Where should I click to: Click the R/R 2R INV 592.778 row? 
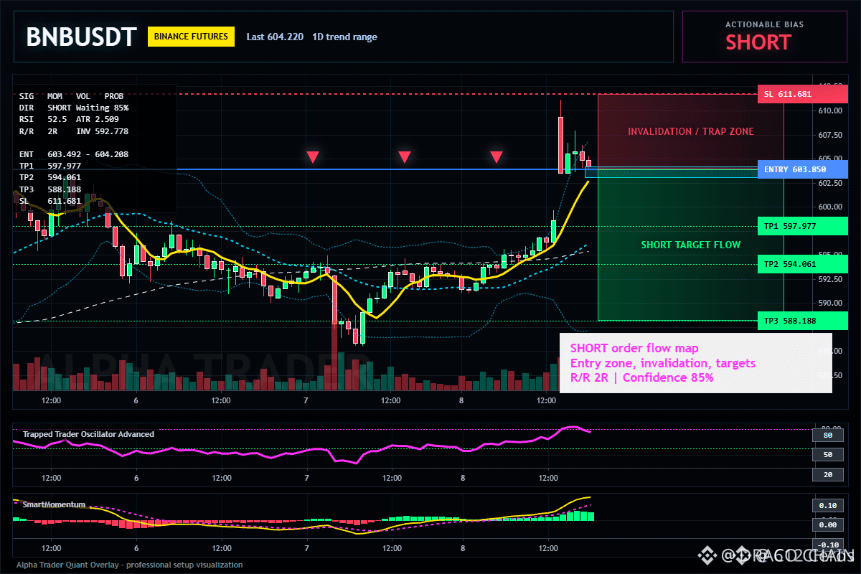click(74, 131)
